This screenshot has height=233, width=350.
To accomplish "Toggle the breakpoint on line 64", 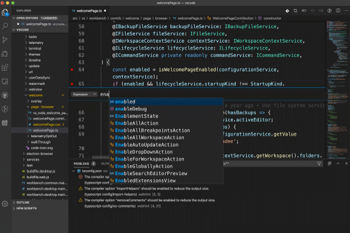I will pos(72,70).
